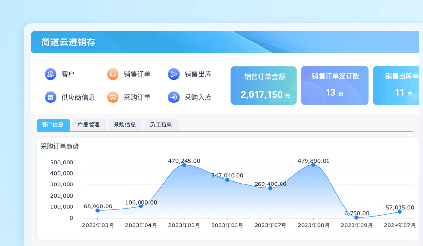This screenshot has width=423, height=246.
Task: Click the 简道云进销存 title
Action: point(69,42)
